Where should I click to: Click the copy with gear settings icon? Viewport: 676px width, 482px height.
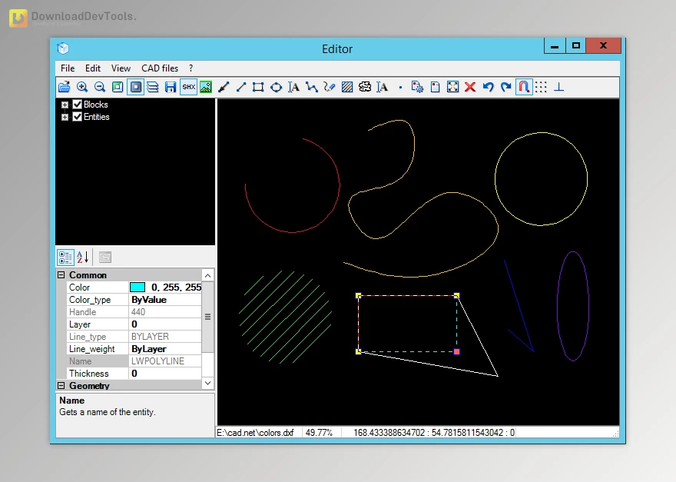(x=417, y=87)
